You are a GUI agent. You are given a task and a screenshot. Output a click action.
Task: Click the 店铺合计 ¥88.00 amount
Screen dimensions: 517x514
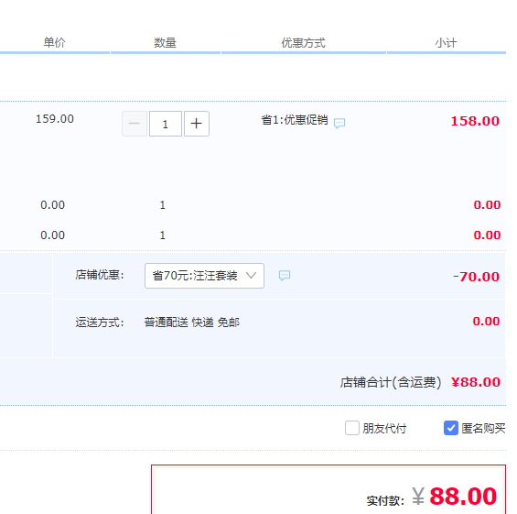click(x=476, y=382)
